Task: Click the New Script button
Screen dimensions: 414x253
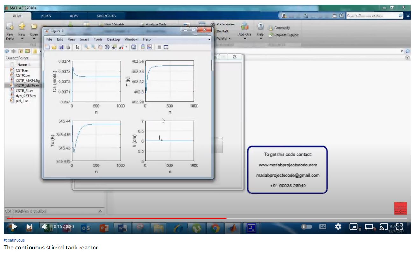Action: pos(10,31)
